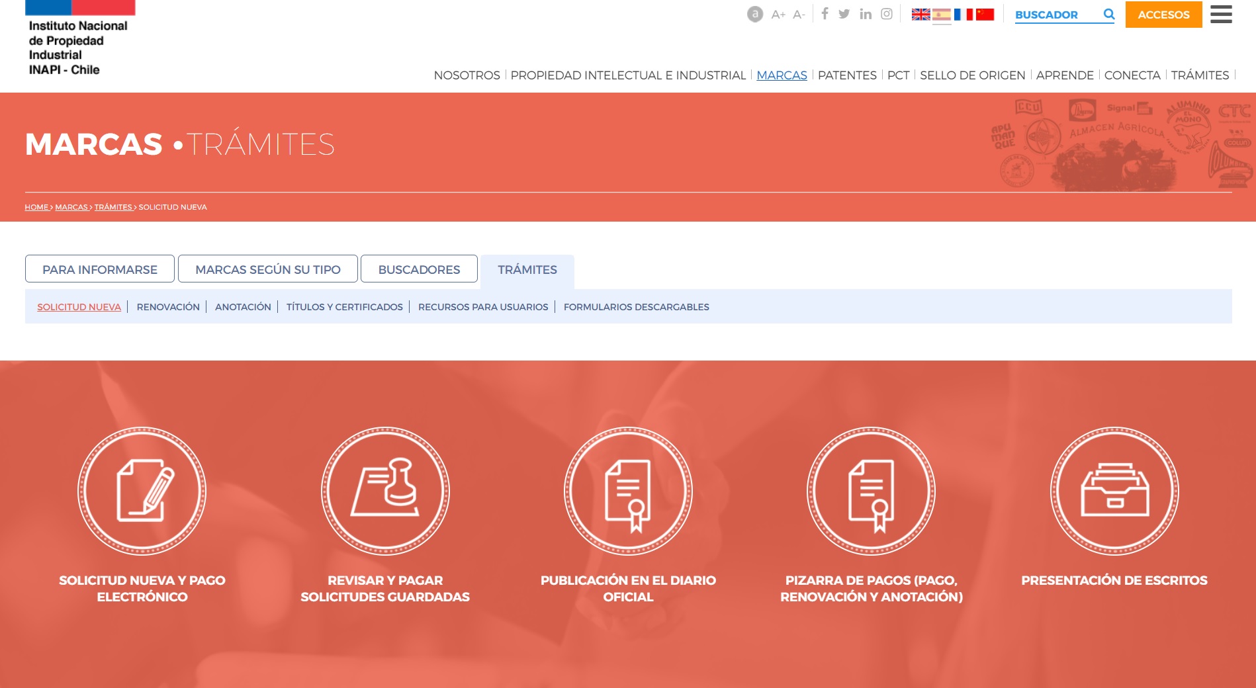Click the INAPI Chile logo
The width and height of the screenshot is (1256, 688).
click(x=79, y=38)
